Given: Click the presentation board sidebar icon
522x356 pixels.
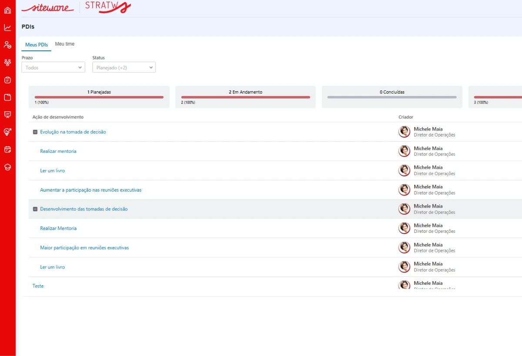Looking at the screenshot, I should [x=7, y=114].
